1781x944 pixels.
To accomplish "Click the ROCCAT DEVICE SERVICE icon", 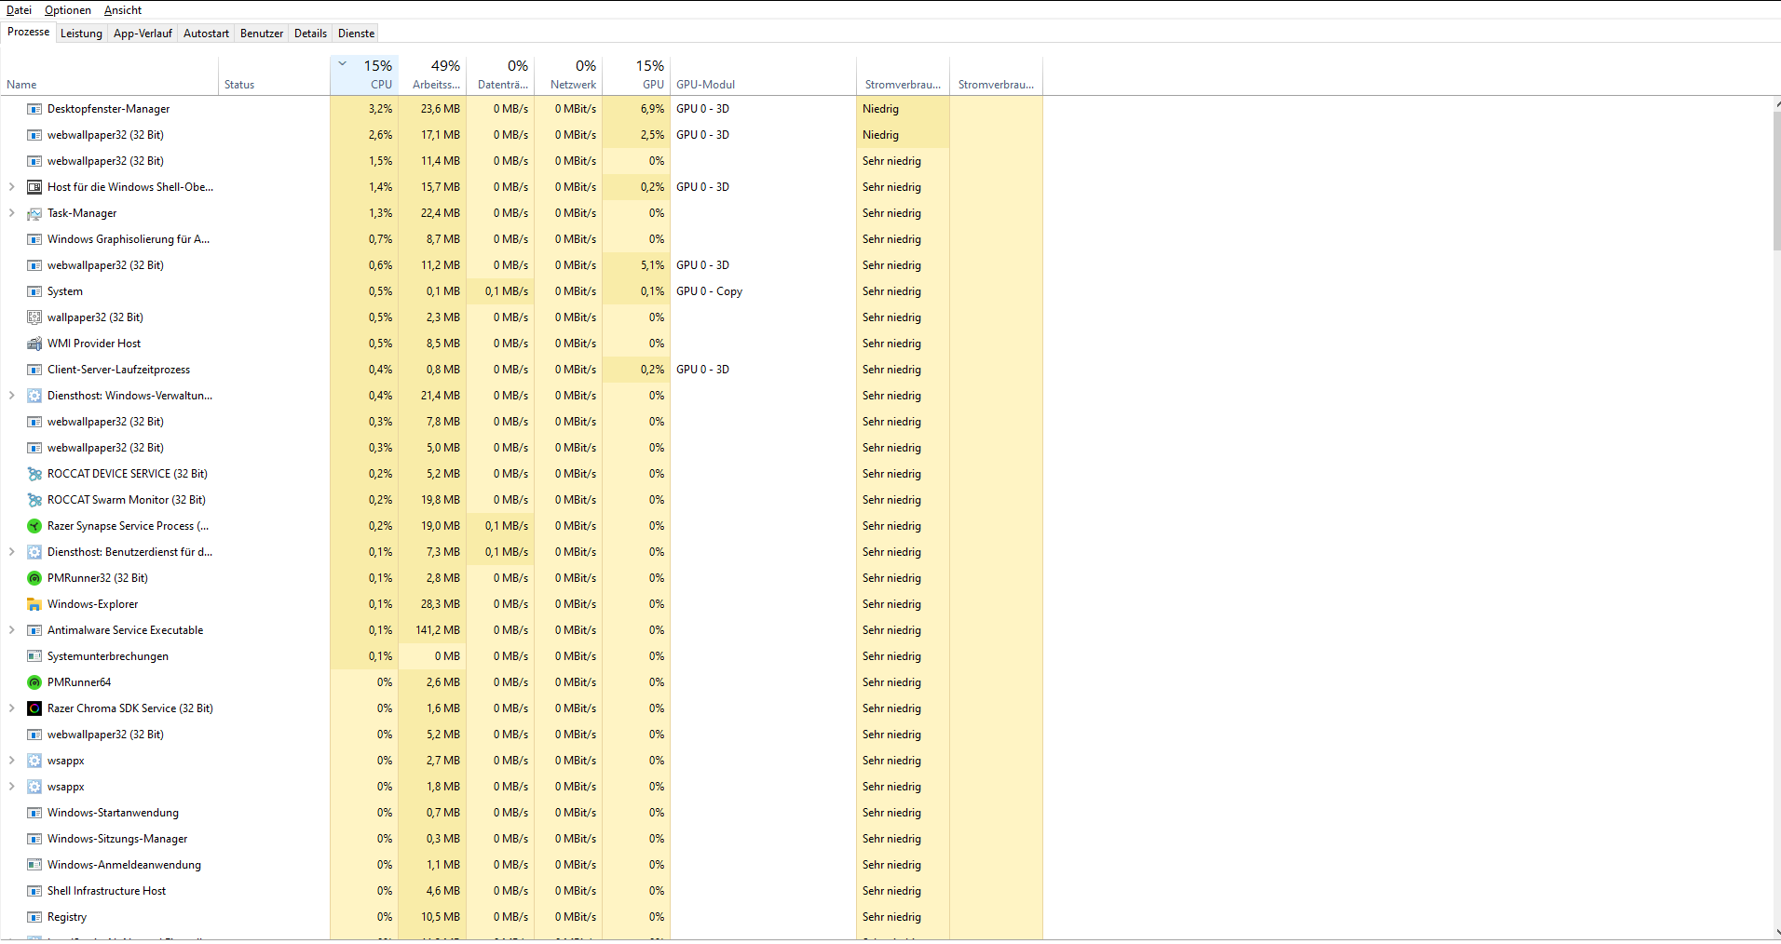I will point(34,474).
